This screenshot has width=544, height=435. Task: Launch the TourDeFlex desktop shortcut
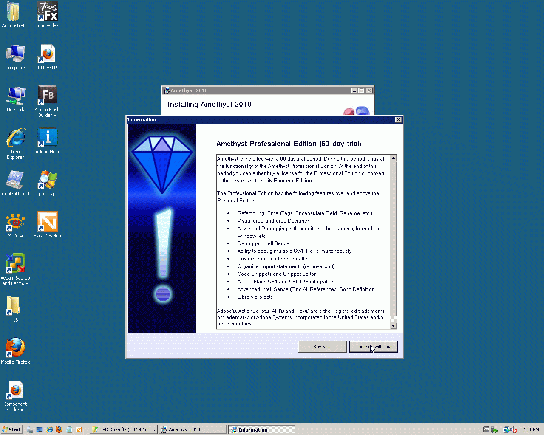click(47, 15)
